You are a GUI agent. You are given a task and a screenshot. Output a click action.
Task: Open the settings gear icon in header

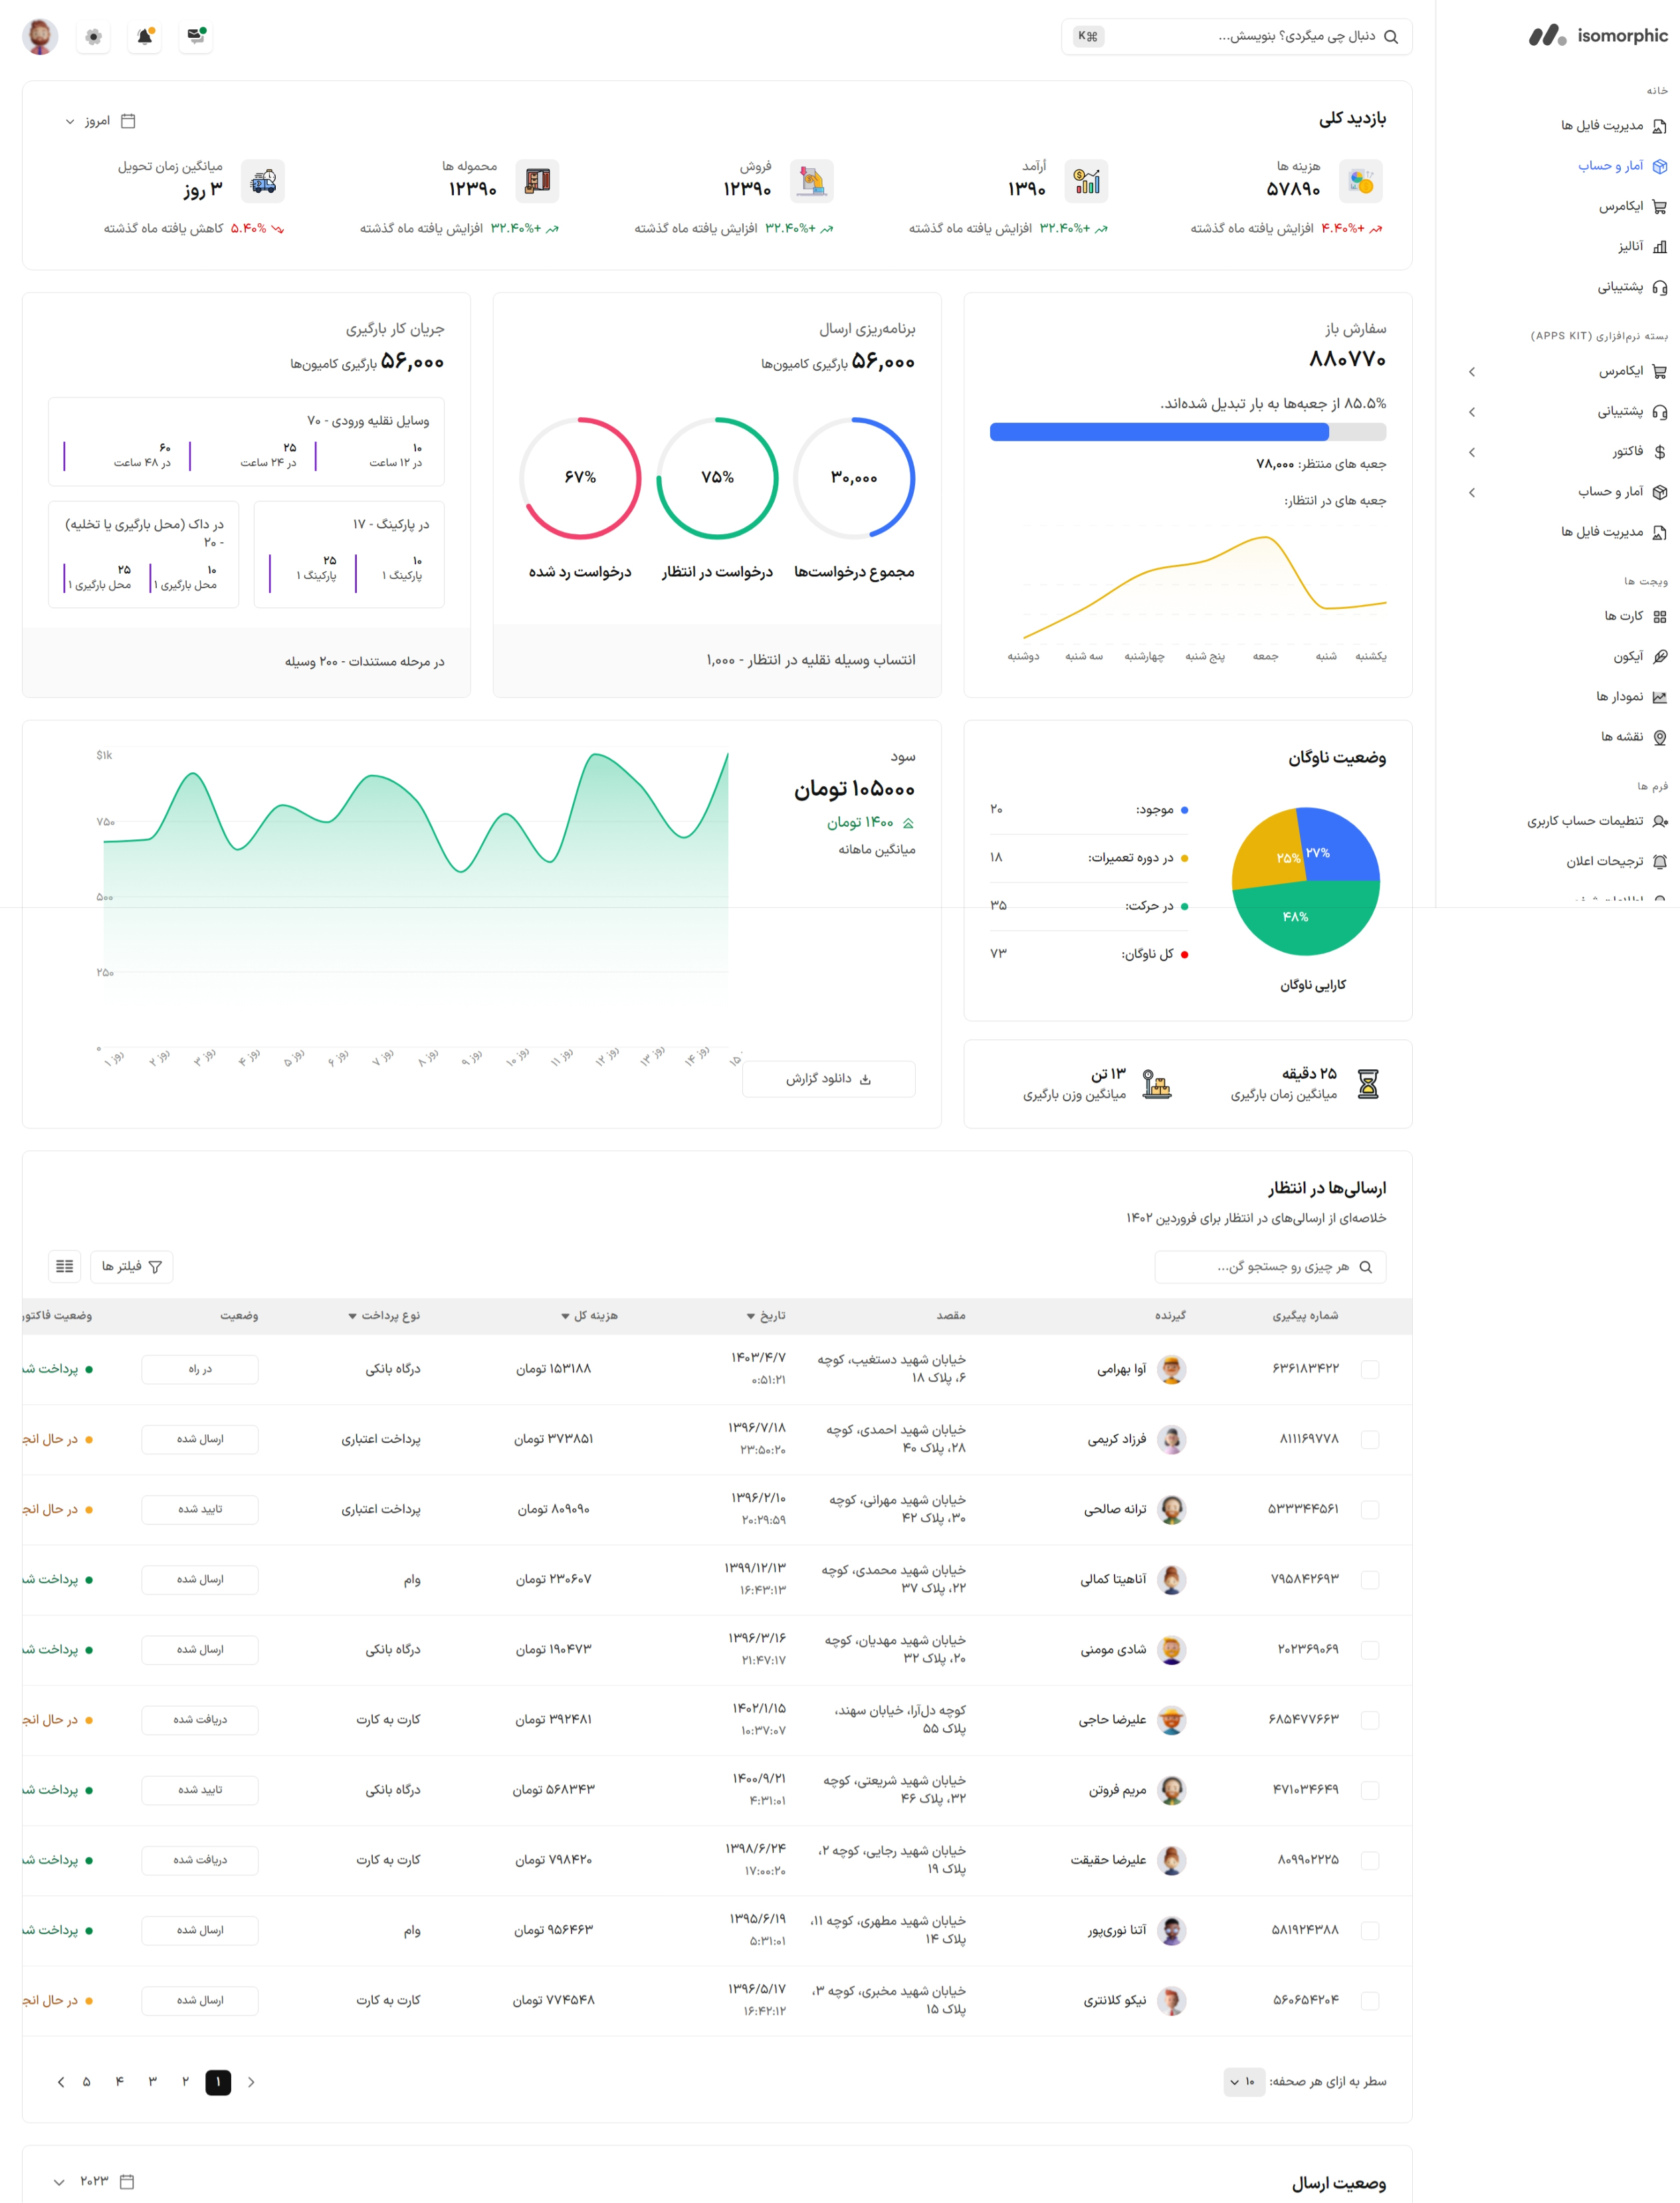click(x=93, y=36)
